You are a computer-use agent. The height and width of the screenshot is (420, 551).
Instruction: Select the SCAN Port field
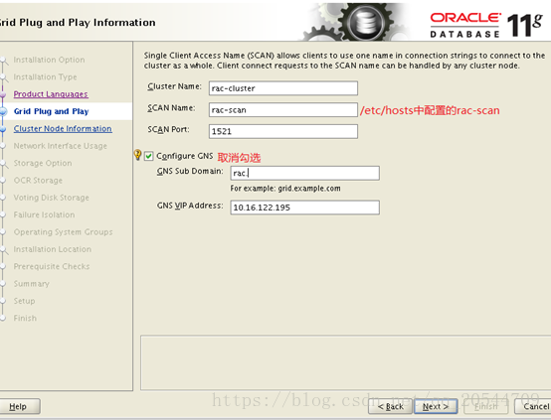point(283,131)
